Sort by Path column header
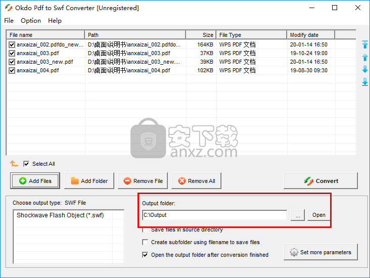The image size is (370, 278). click(x=135, y=35)
